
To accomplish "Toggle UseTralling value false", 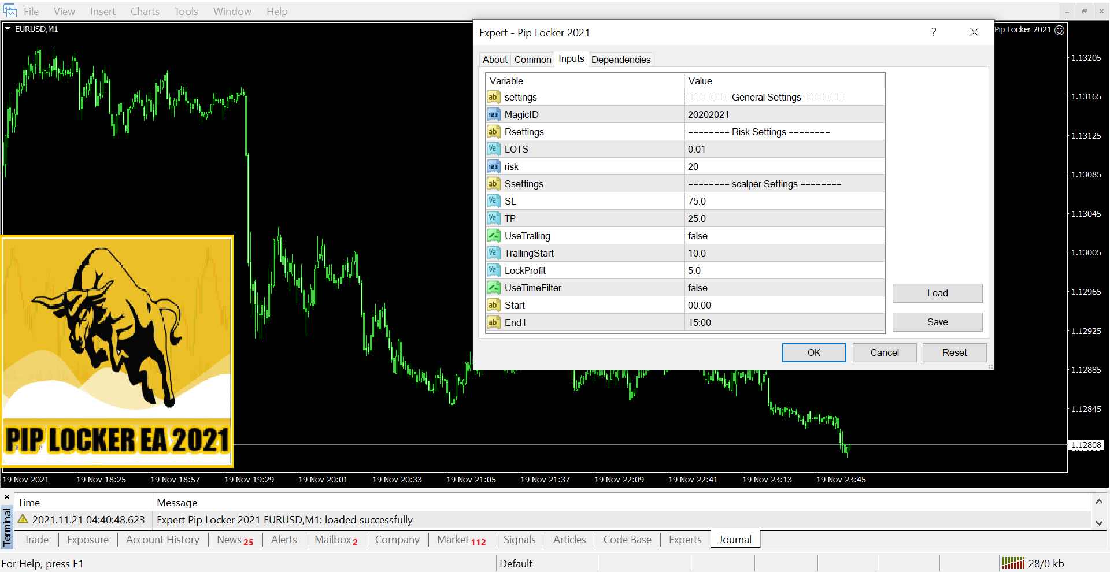I will click(x=785, y=236).
